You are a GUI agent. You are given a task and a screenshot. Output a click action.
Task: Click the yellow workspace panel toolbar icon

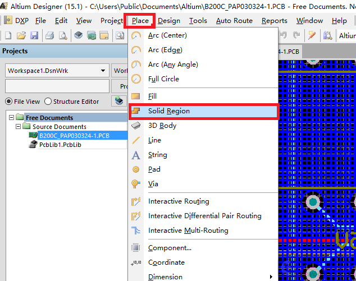[x=104, y=35]
